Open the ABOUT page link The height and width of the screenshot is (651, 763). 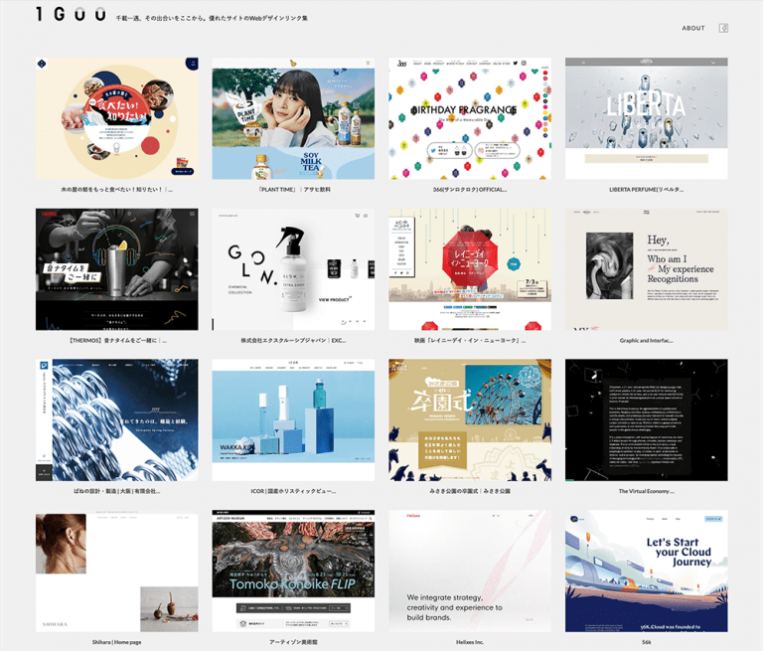[x=692, y=28]
